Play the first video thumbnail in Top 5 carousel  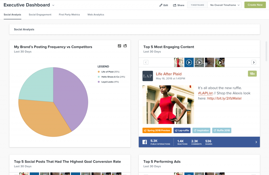(x=189, y=62)
